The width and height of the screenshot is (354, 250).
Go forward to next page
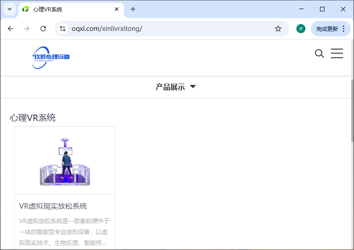point(27,29)
